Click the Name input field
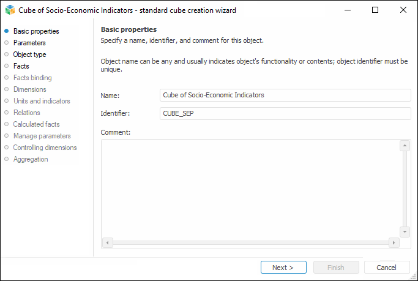The width and height of the screenshot is (418, 281). click(x=285, y=95)
